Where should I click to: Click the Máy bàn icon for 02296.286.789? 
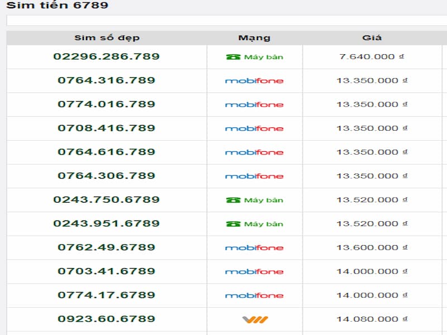254,57
